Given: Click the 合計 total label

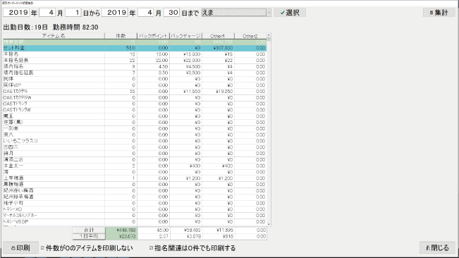Looking at the screenshot, I should tap(89, 230).
